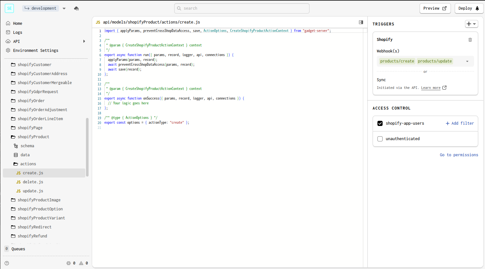Click the SE app logo icon
Viewport: 485px width, 269px height.
tap(9, 8)
